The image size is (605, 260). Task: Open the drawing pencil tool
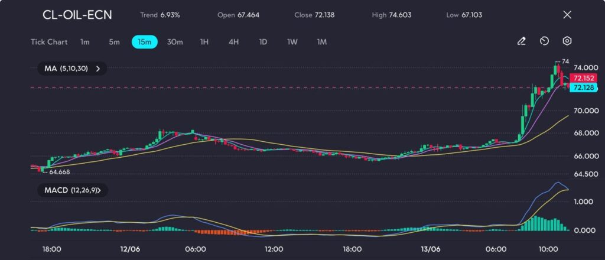click(x=521, y=41)
